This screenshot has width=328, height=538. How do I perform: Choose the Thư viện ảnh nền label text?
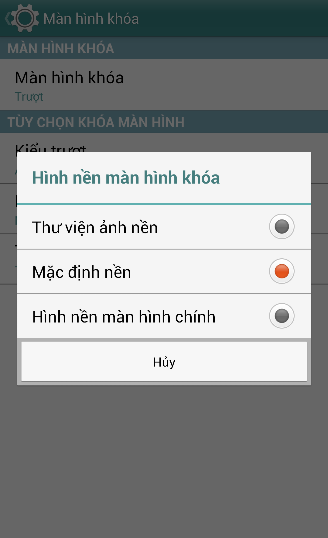click(95, 227)
